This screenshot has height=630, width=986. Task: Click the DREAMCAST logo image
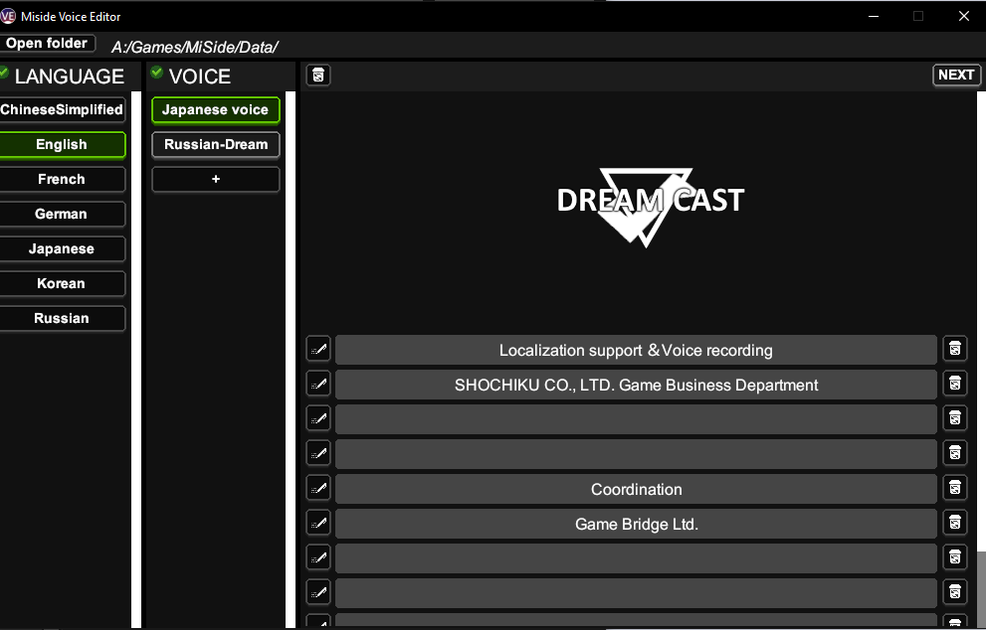(651, 206)
